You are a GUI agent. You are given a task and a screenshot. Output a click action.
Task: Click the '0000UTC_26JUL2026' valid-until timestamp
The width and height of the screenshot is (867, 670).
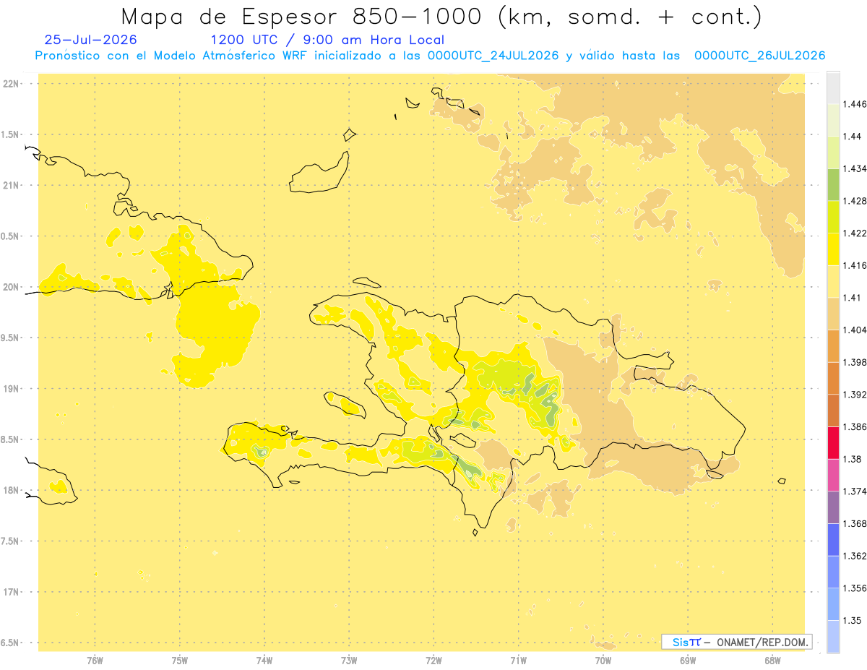[759, 56]
